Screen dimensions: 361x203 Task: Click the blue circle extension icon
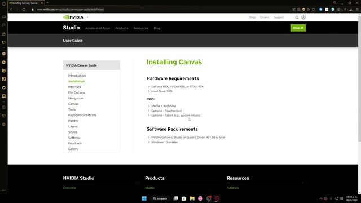tap(321, 10)
